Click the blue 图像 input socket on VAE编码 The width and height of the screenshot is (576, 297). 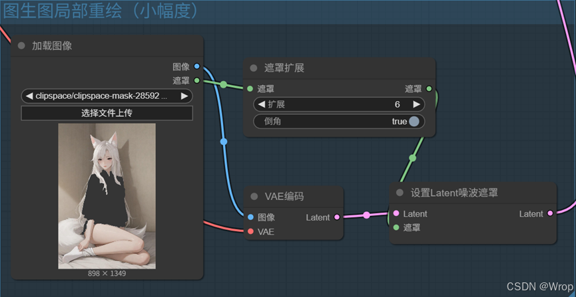(251, 217)
